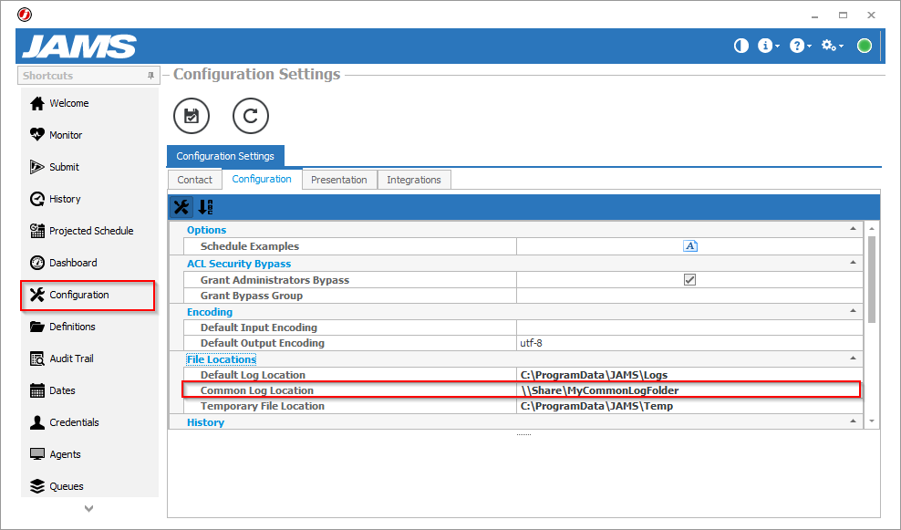Select the Categorized view wrench icon
Screen dimensions: 901x530
click(x=181, y=207)
